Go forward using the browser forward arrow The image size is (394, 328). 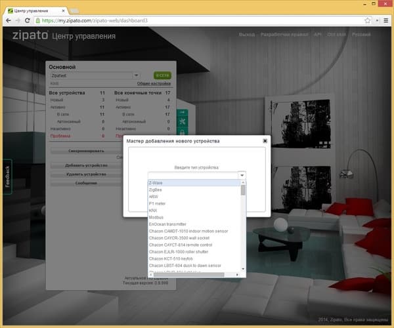click(18, 20)
